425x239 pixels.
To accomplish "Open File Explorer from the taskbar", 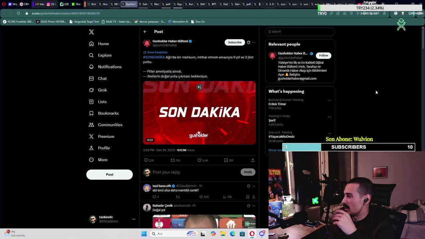I will click(x=223, y=234).
